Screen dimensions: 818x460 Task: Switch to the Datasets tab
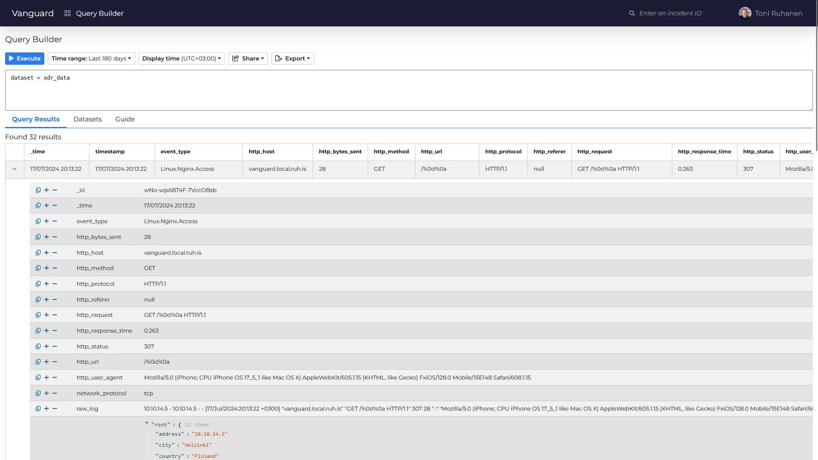pyautogui.click(x=88, y=119)
